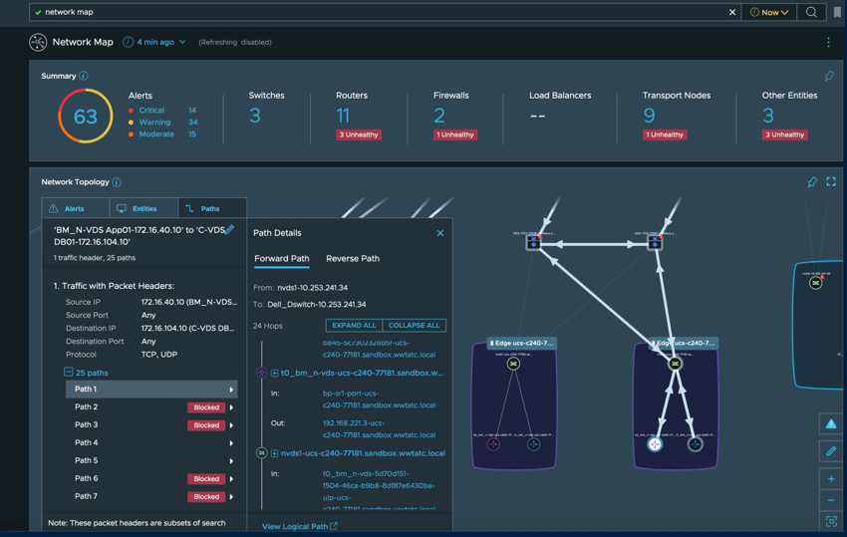Switch to the Entities tab

point(137,209)
